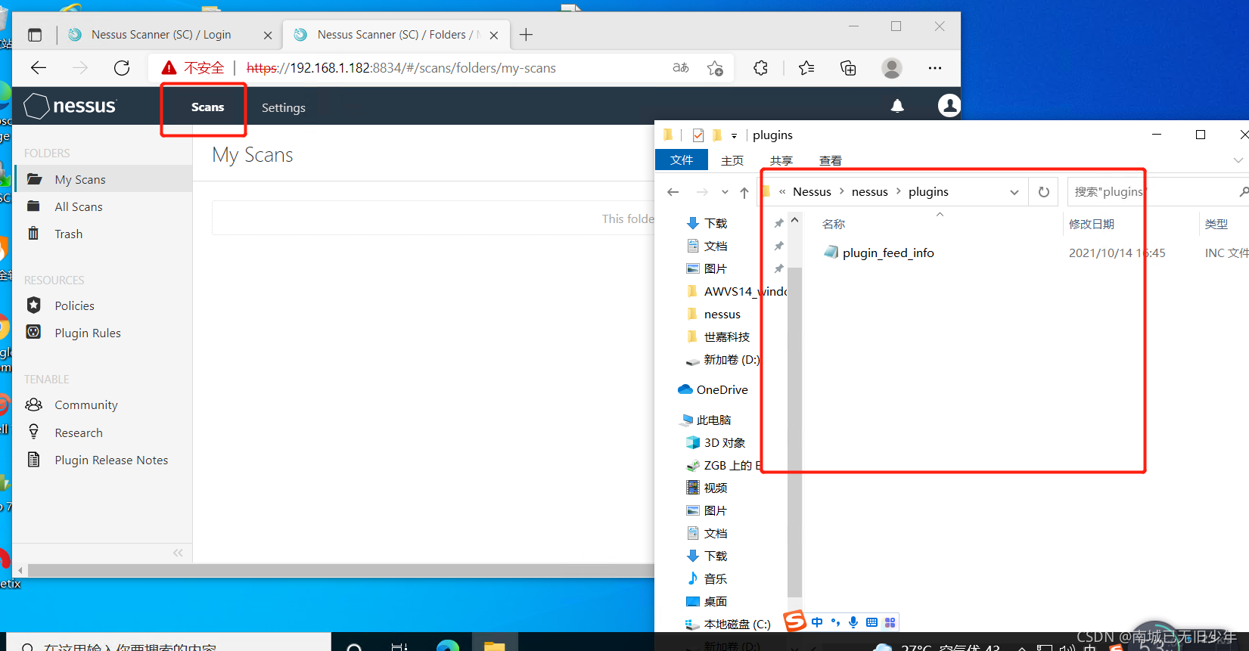Go up one folder level in Explorer
1249x651 pixels.
(744, 192)
